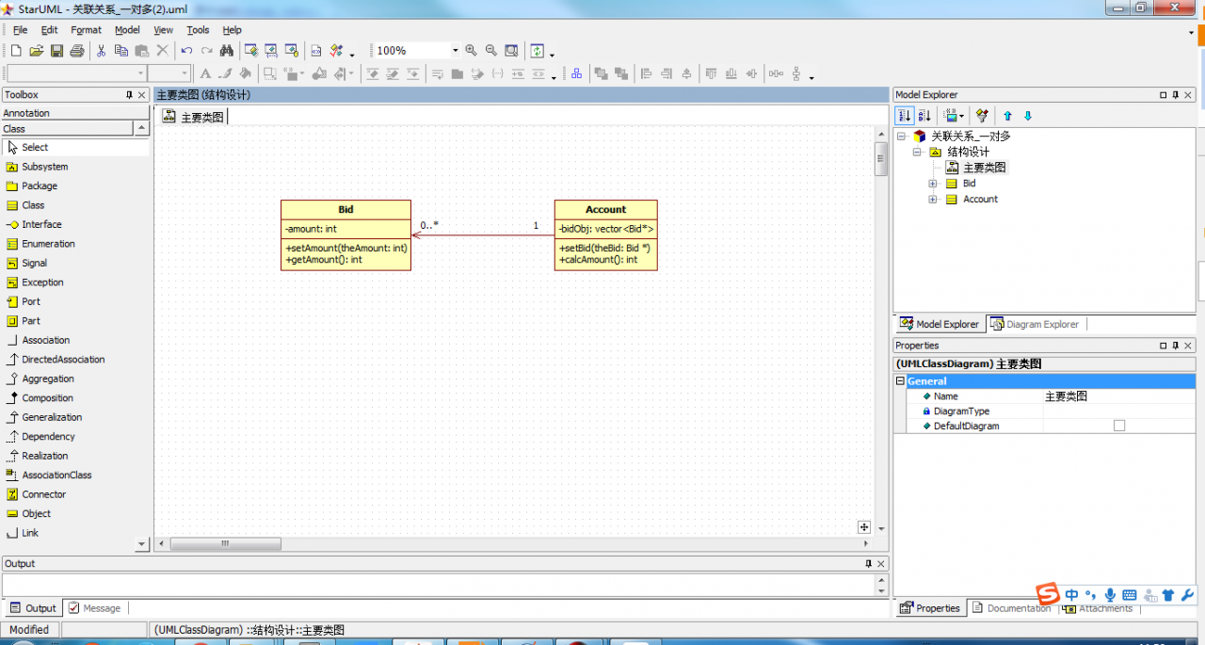Choose the DirectedAssociation tool
This screenshot has width=1205, height=645.
(62, 359)
